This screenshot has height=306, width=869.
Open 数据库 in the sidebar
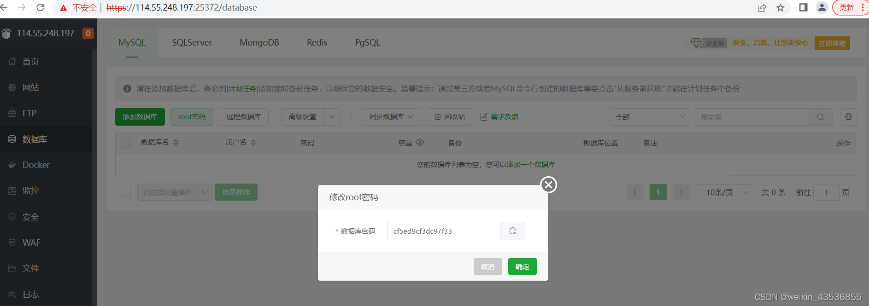[46, 139]
